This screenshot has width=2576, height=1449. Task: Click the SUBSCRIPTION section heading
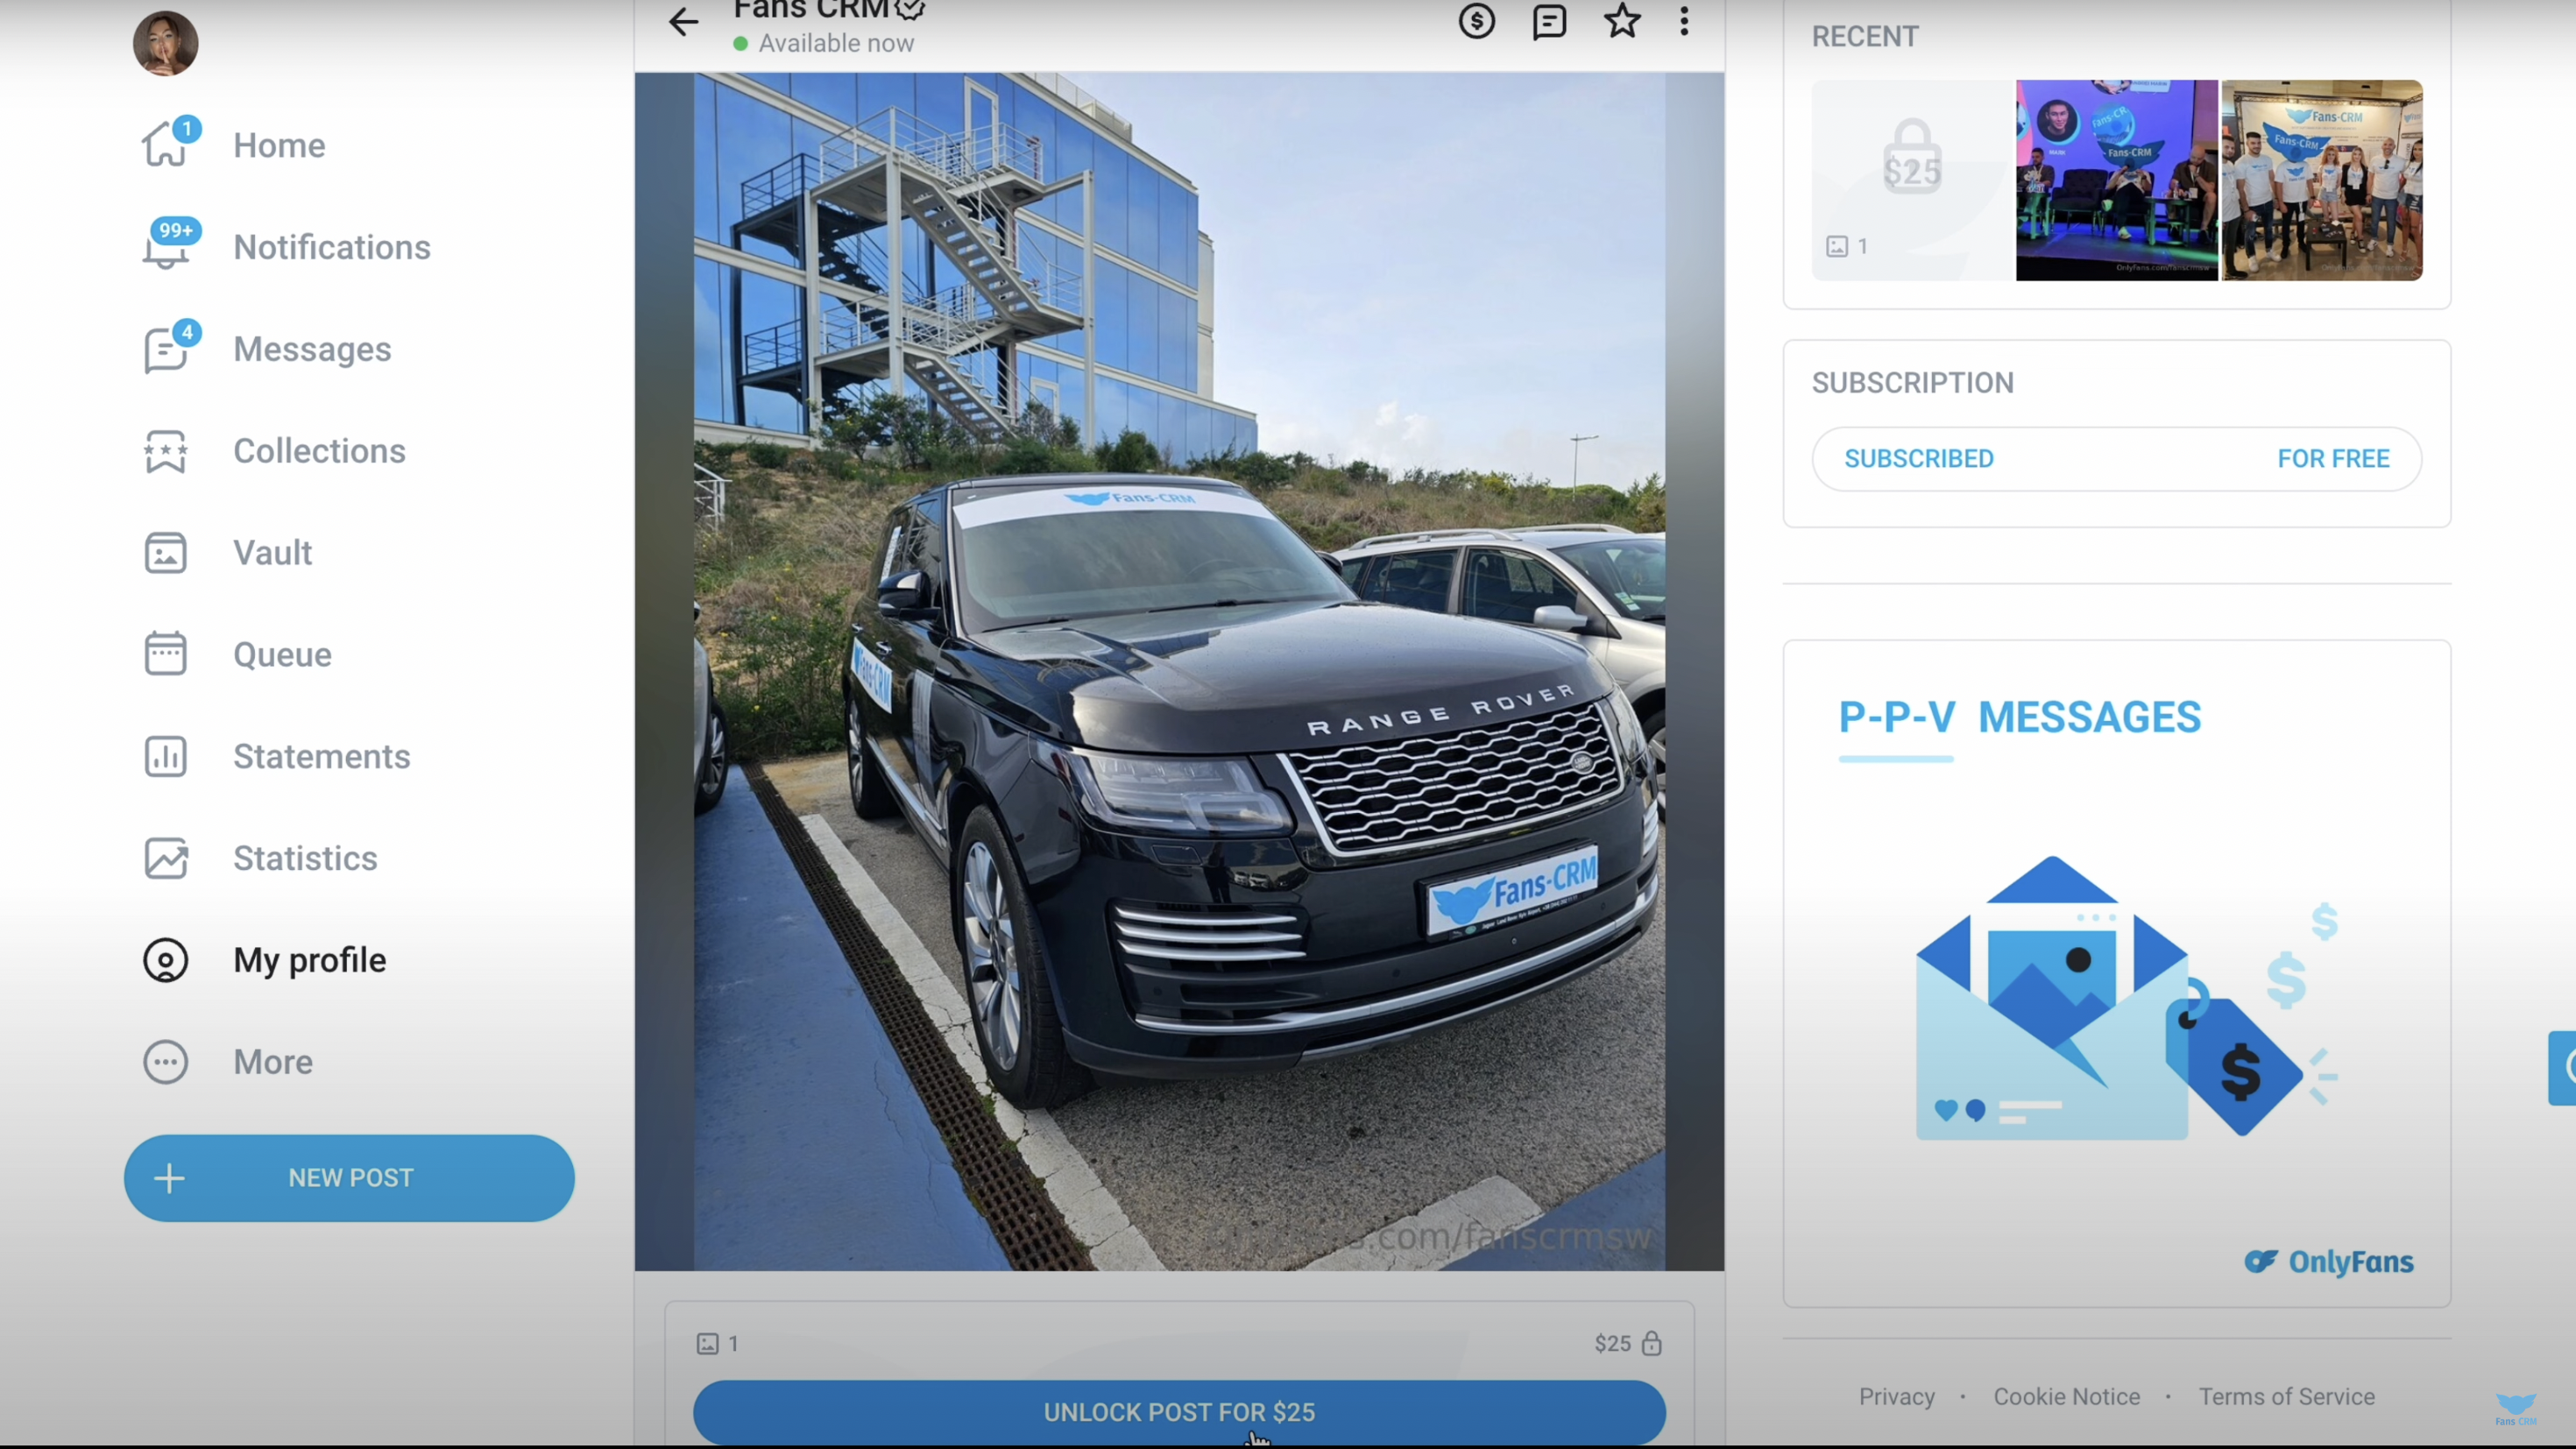(x=1912, y=383)
